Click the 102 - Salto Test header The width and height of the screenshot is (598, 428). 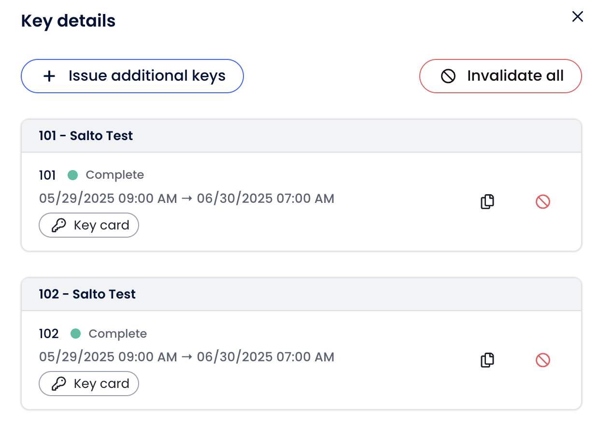click(x=87, y=294)
